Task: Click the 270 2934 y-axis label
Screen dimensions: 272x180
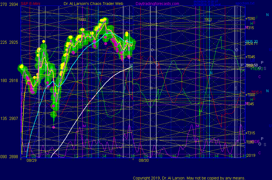Action: (x=9, y=4)
